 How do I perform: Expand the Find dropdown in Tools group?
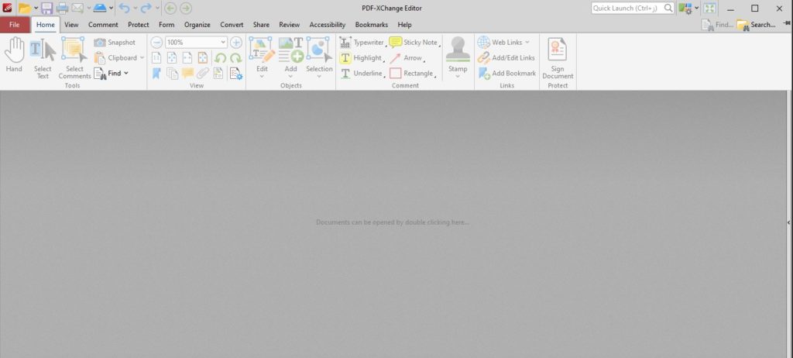tap(125, 73)
